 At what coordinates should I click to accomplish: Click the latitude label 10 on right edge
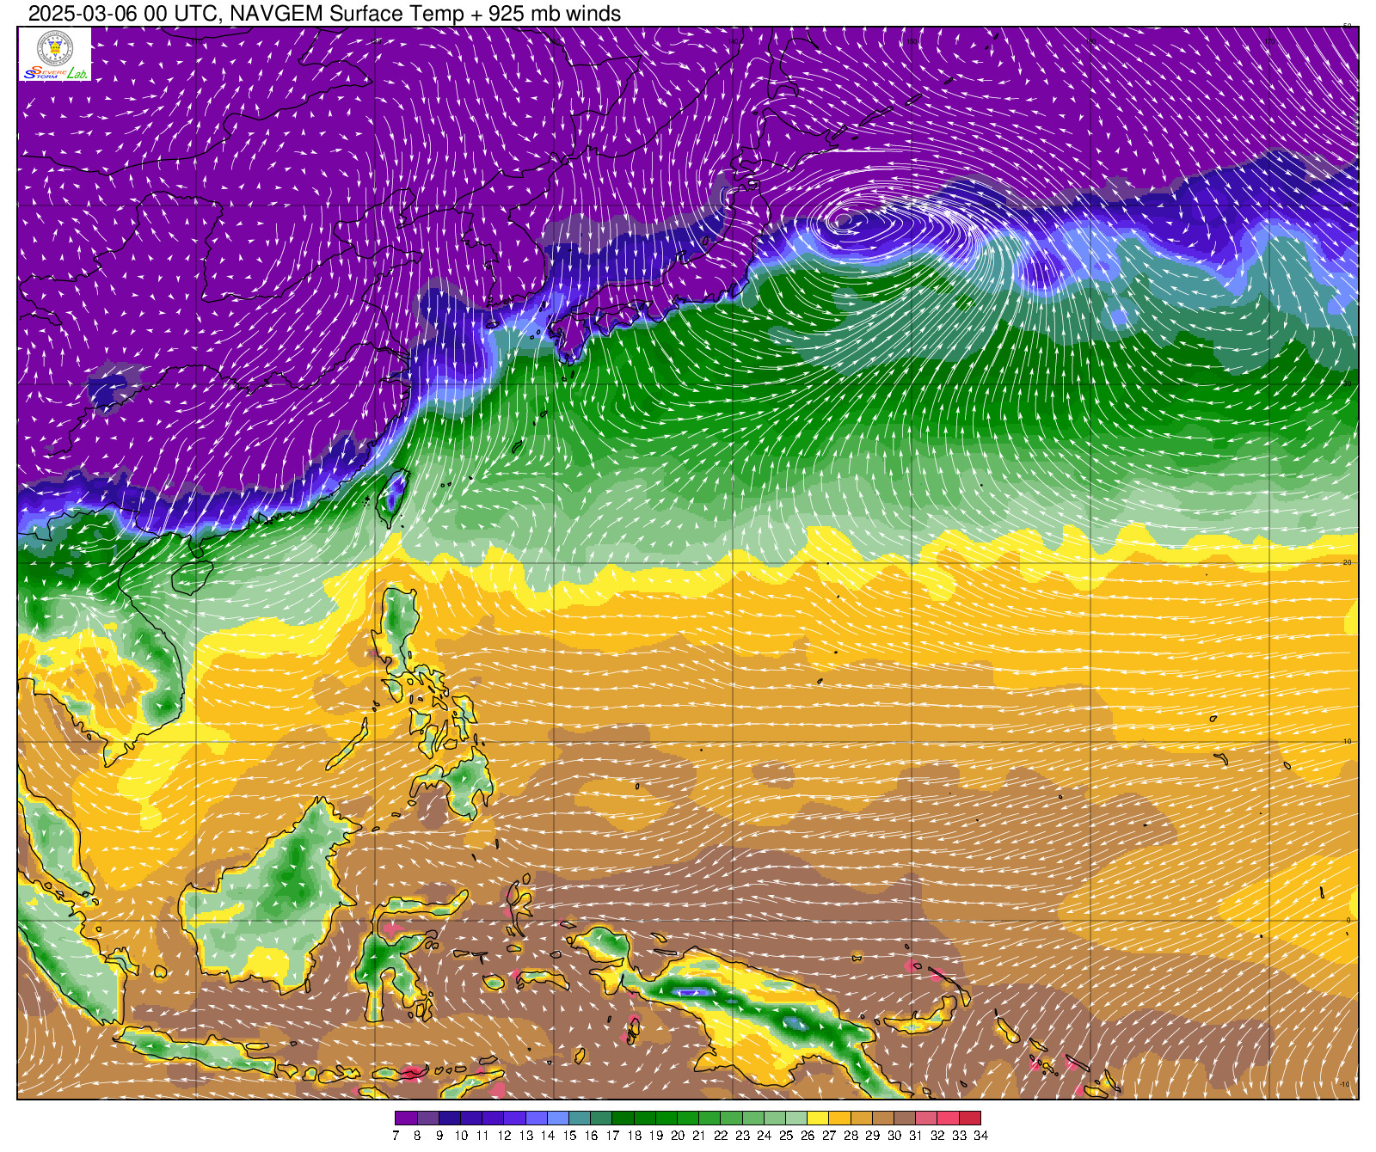click(x=1348, y=741)
